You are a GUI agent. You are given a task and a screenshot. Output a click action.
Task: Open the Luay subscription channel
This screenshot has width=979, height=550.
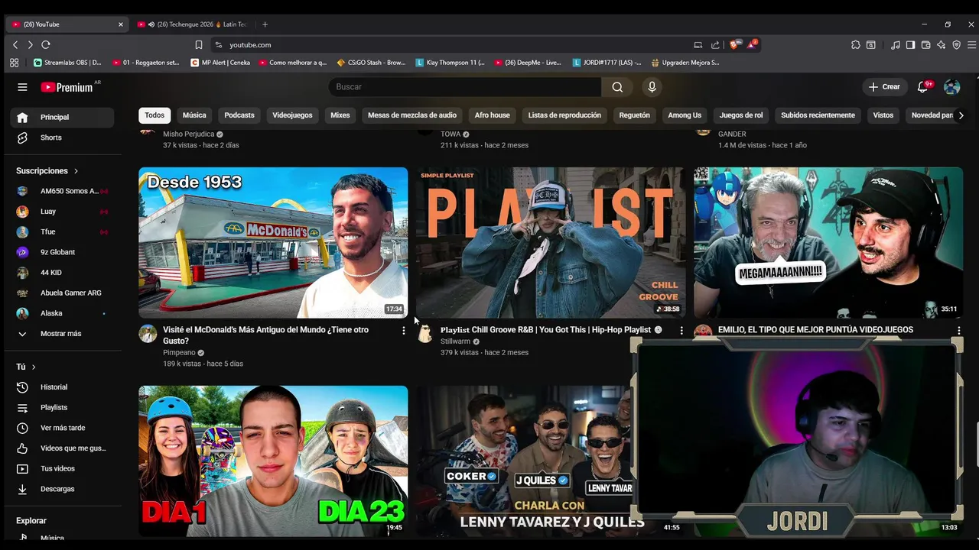[61, 212]
